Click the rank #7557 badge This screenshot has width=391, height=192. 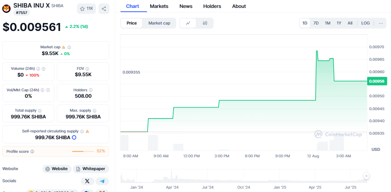click(22, 12)
